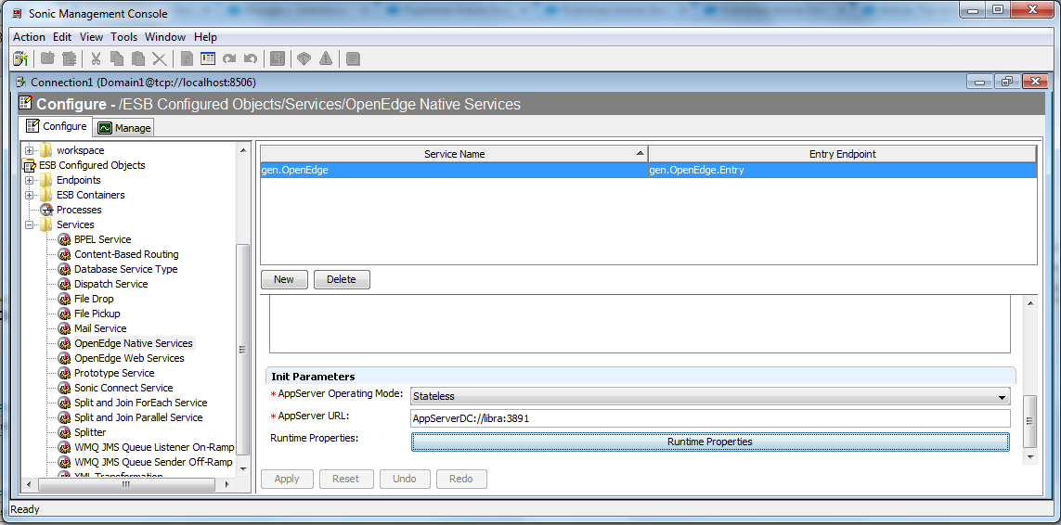Open the Help menu
Image resolution: width=1061 pixels, height=525 pixels.
(x=206, y=37)
